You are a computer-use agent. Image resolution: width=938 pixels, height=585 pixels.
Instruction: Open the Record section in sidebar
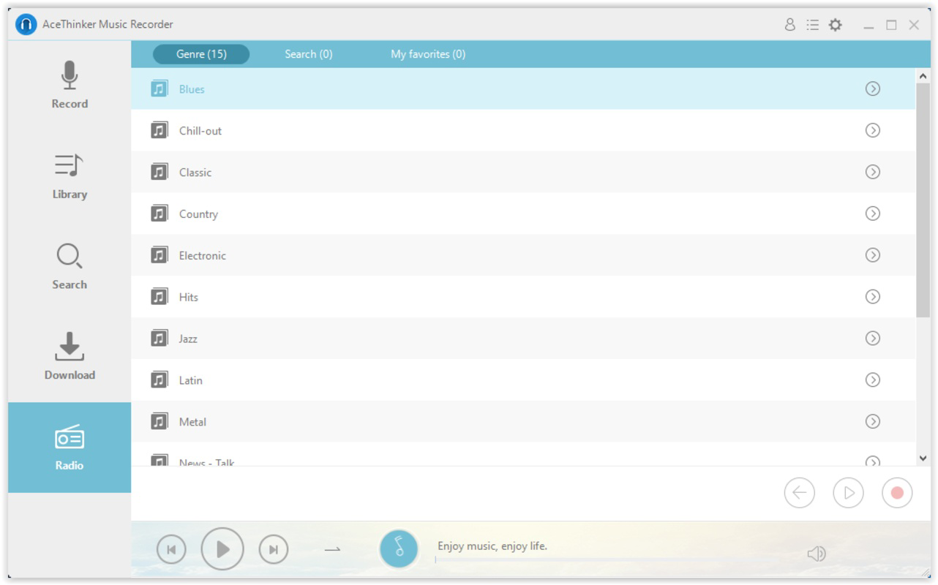click(x=70, y=86)
